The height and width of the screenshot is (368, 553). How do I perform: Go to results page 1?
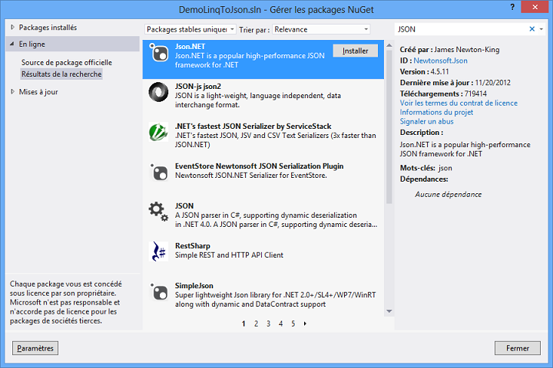[x=243, y=324]
